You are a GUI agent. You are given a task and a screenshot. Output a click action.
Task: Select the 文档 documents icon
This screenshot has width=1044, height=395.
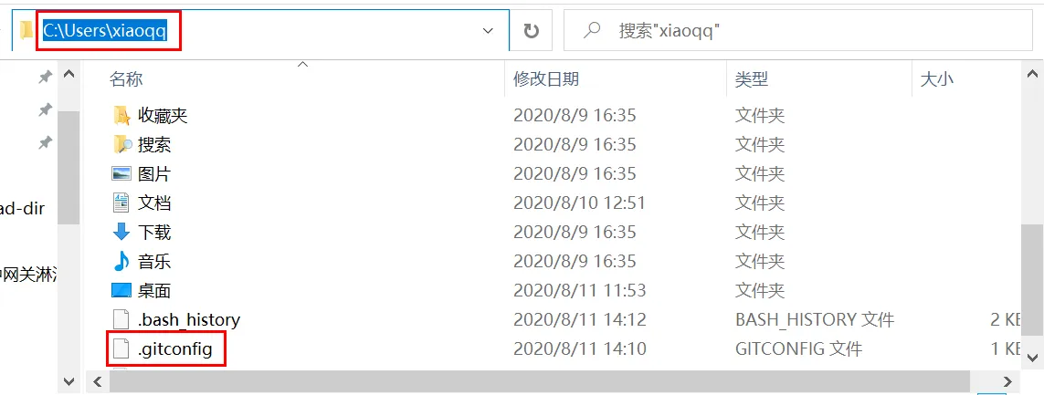pyautogui.click(x=121, y=203)
